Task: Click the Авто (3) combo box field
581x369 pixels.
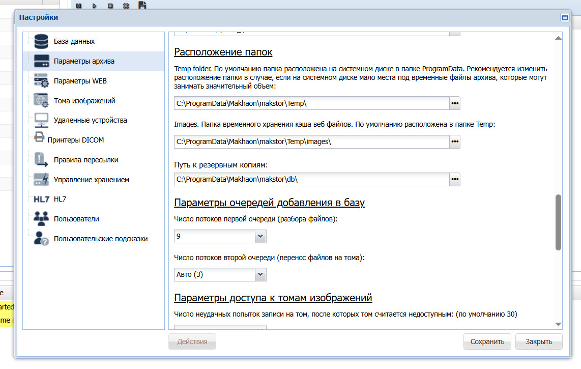Action: (215, 274)
